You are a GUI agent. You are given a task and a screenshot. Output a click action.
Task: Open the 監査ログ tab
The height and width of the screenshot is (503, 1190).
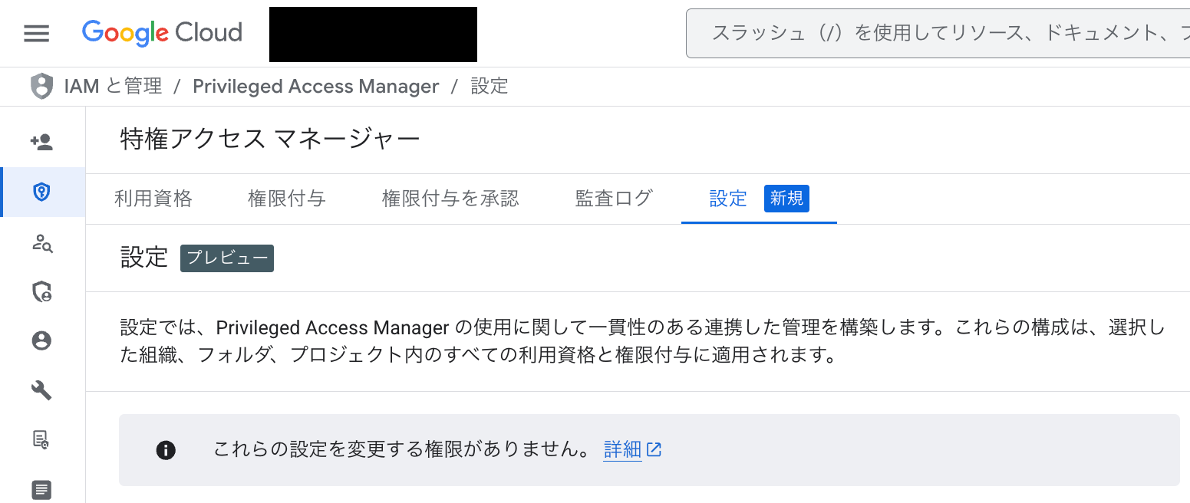tap(613, 198)
